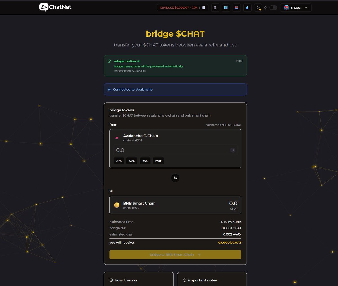Click the balance: 399988.4101 CHAT text
The height and width of the screenshot is (286, 338).
223,125
